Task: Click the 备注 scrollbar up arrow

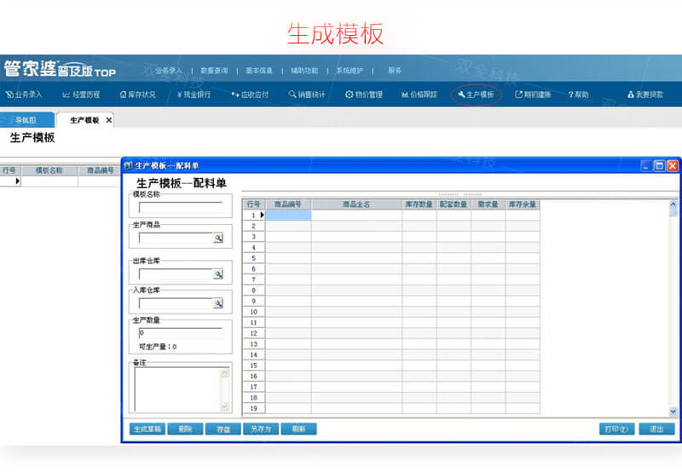Action: [224, 372]
